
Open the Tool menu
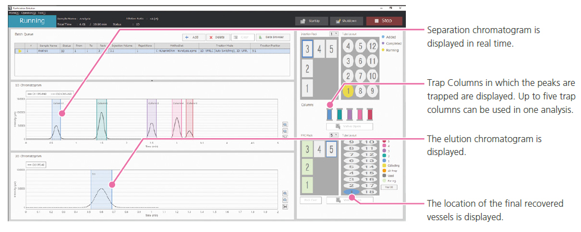click(x=41, y=12)
